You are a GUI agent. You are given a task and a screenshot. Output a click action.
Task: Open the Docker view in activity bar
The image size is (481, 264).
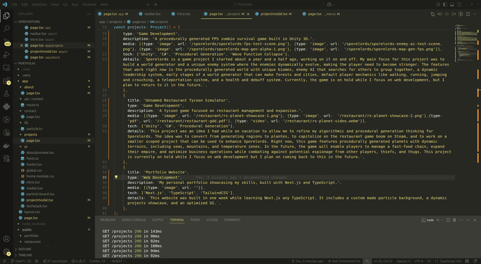coord(6,146)
